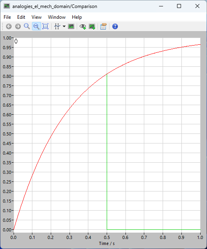Open the Window menu
Screen dimensions: 207x249
57,17
